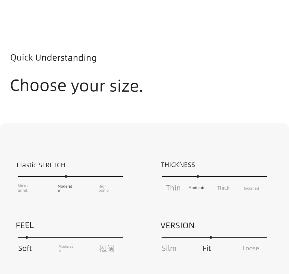Pick Loose version option
Image resolution: width=289 pixels, height=274 pixels.
pyautogui.click(x=251, y=248)
